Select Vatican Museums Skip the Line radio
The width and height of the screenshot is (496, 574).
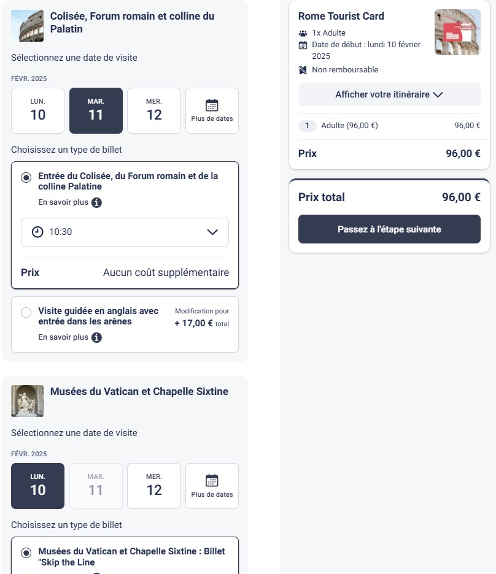[26, 553]
